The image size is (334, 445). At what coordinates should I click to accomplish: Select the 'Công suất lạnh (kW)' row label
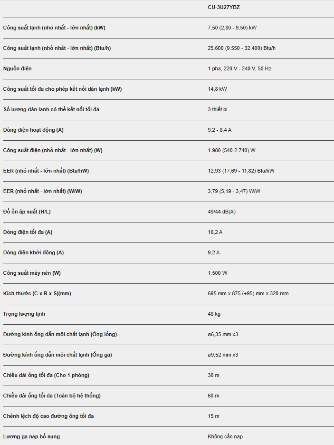tap(54, 28)
